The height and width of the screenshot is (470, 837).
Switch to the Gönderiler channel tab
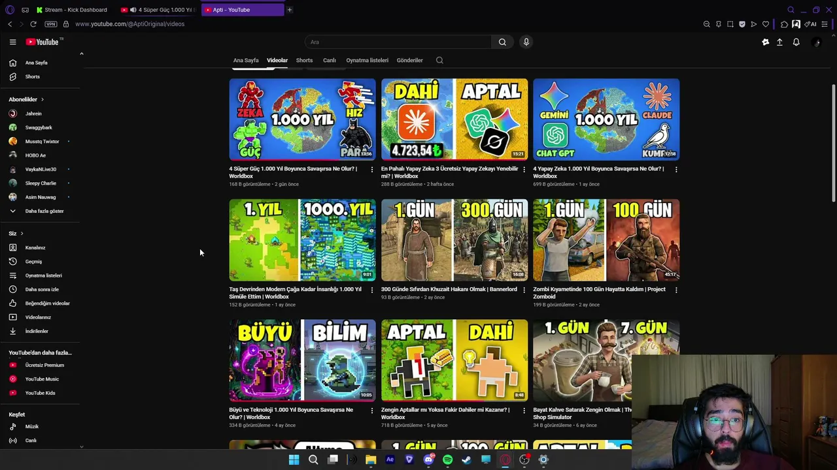pos(410,60)
